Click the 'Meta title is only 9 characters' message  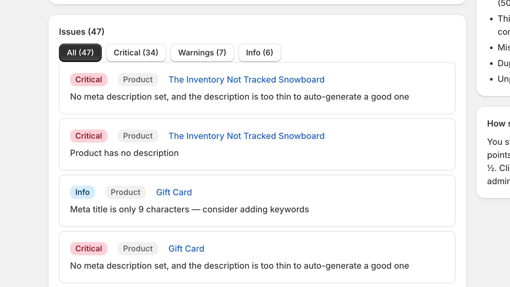point(189,210)
